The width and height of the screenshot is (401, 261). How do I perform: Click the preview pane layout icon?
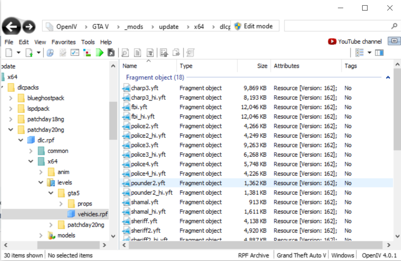pyautogui.click(x=379, y=52)
